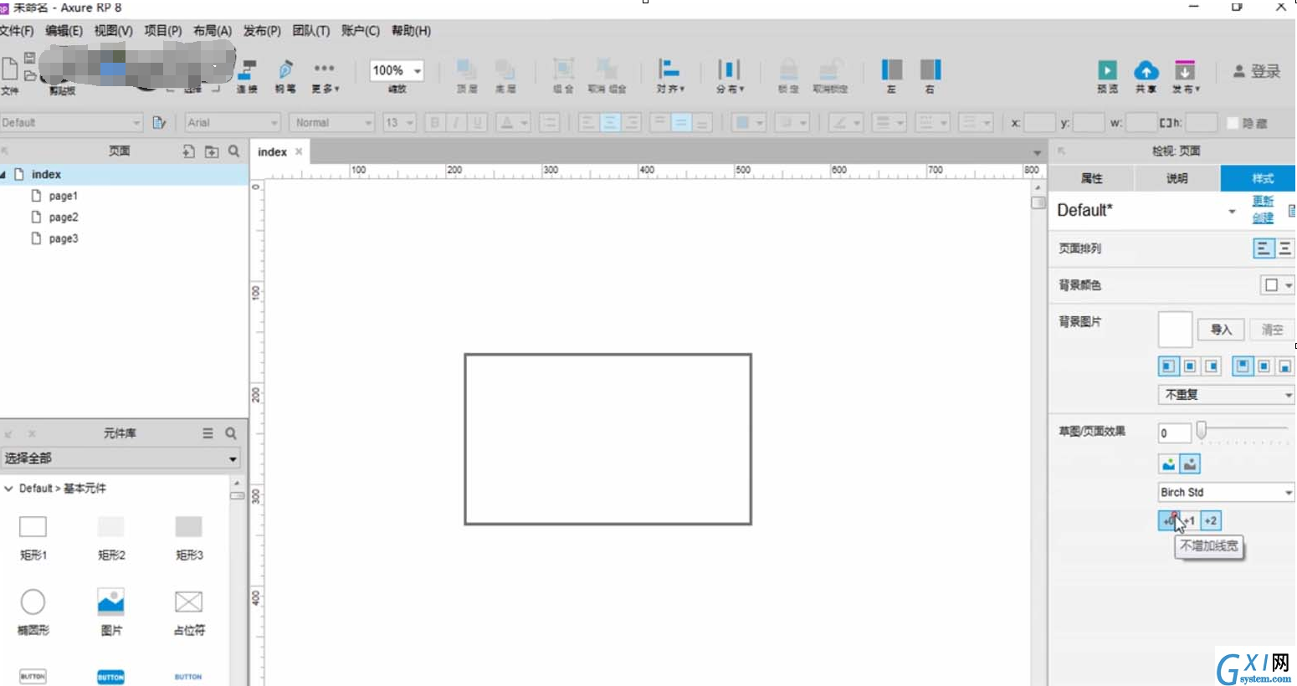Click the new file icon
1297x686 pixels.
pyautogui.click(x=9, y=69)
